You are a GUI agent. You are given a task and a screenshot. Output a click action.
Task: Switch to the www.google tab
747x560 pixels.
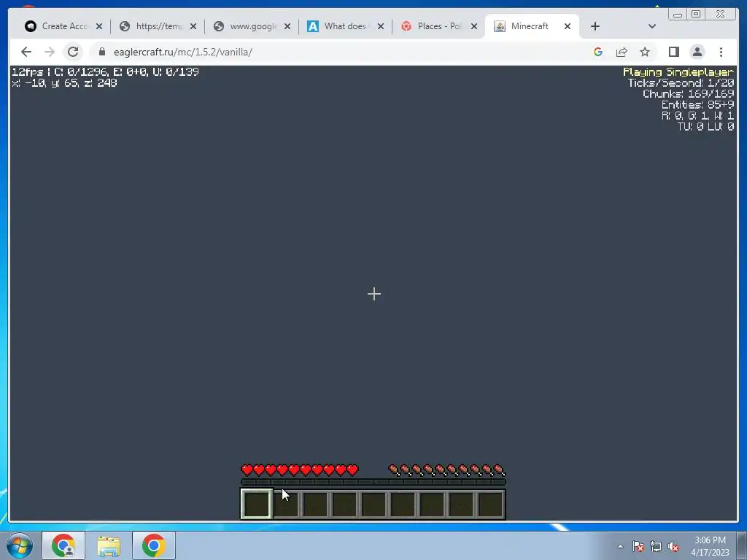(251, 26)
